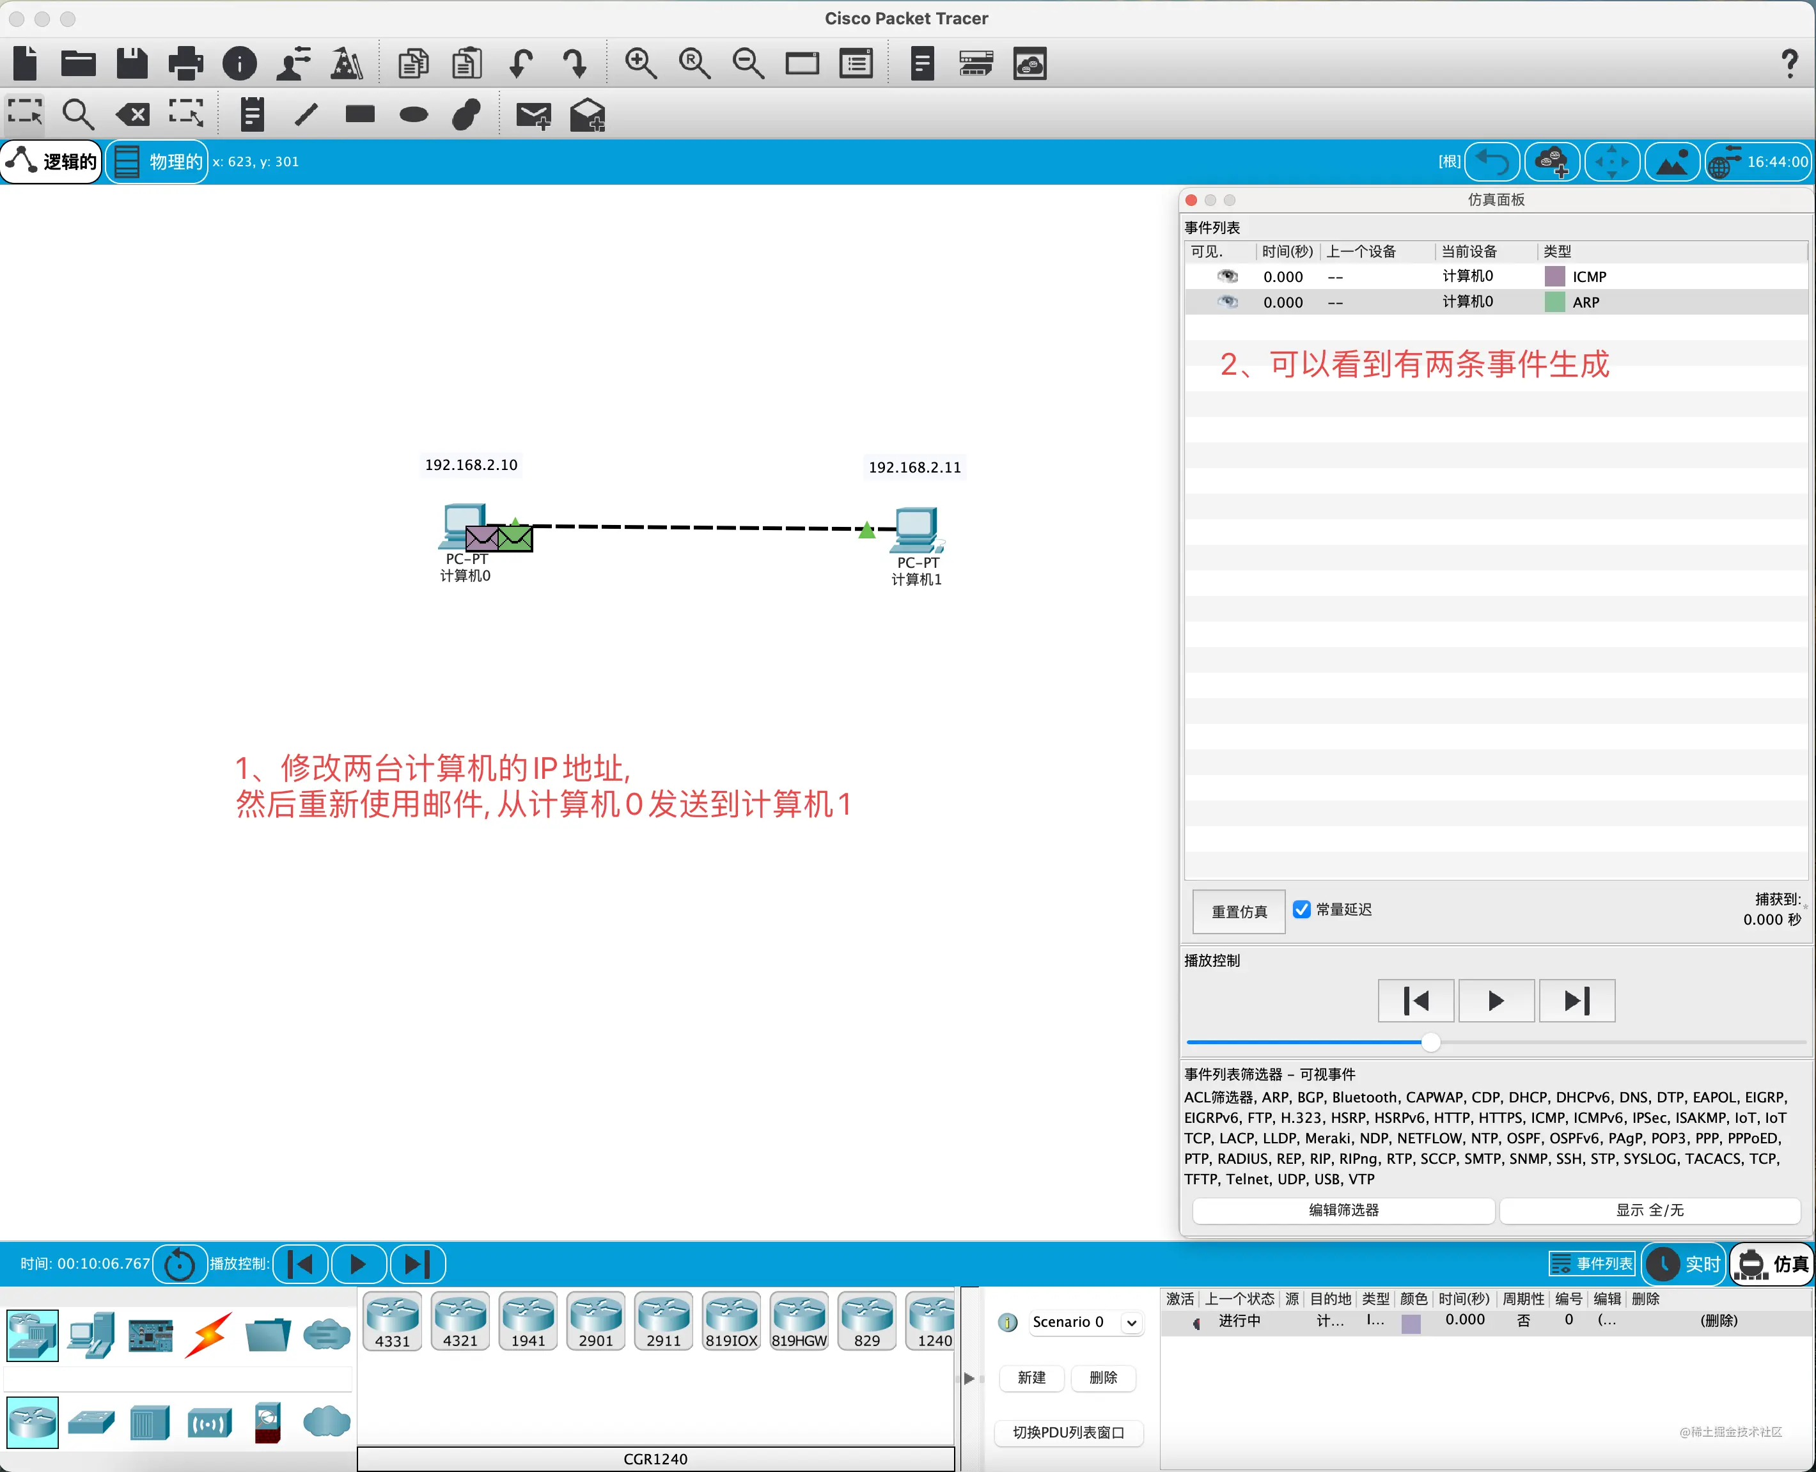The width and height of the screenshot is (1816, 1472).
Task: Select the End Devices category icon
Action: pyautogui.click(x=91, y=1335)
